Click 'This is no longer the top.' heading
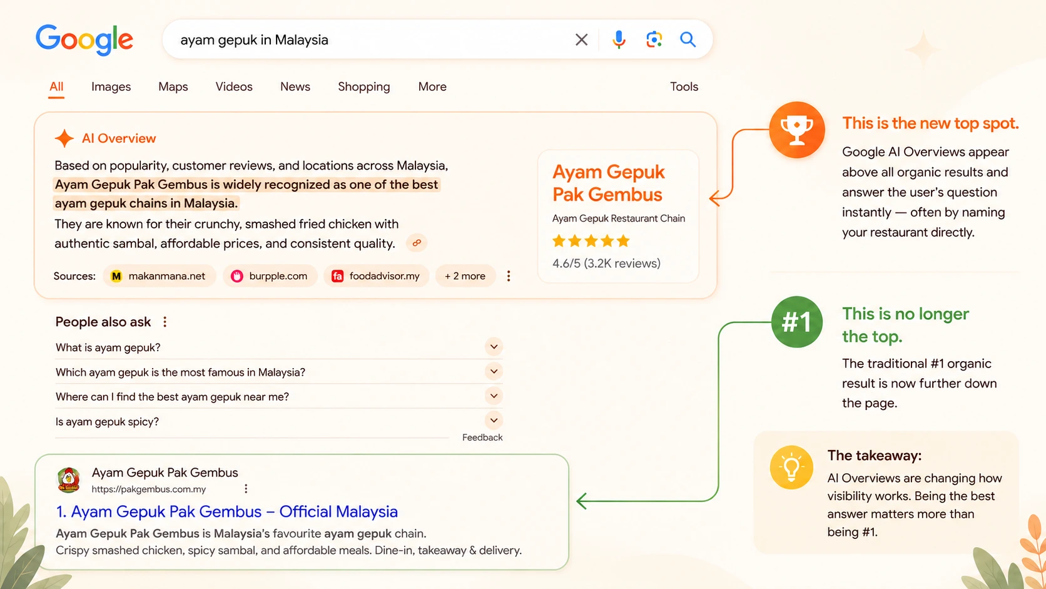Image resolution: width=1046 pixels, height=589 pixels. 905,325
